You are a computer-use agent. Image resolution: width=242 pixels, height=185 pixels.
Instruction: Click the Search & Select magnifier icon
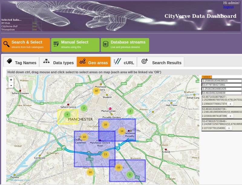click(6, 44)
